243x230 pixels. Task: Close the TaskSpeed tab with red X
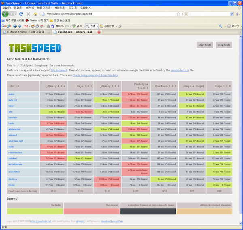click(x=99, y=32)
